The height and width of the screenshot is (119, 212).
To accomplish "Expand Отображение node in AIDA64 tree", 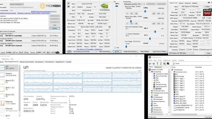I will click(x=150, y=97).
